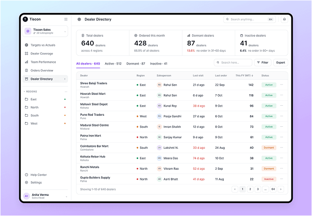
Task: Collapse sidebar using the top toggle icon
Action: click(66, 19)
